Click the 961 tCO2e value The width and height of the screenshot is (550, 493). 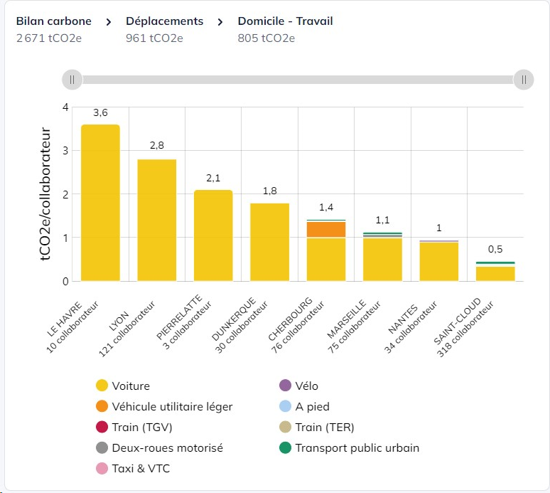(154, 38)
